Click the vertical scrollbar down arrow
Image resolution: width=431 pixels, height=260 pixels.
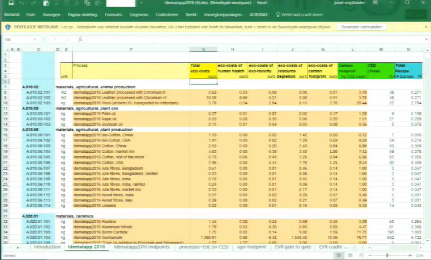(x=427, y=241)
